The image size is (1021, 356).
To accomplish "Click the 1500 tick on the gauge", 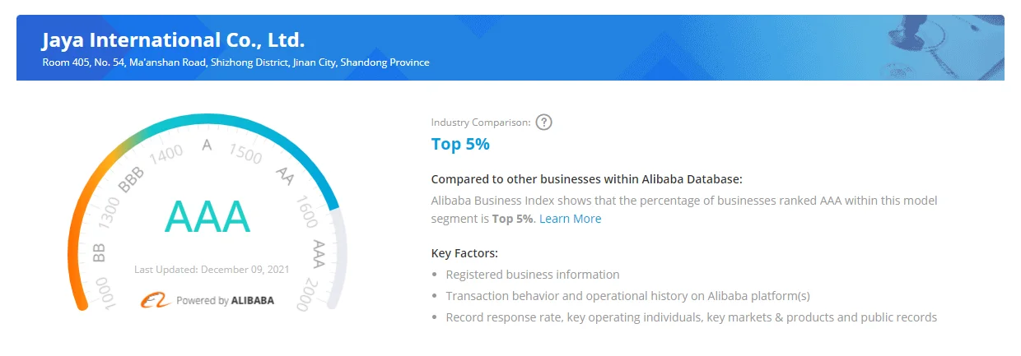I will click(x=245, y=153).
